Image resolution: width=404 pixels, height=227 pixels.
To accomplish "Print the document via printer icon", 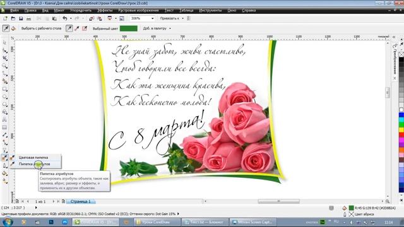I will pos(28,18).
